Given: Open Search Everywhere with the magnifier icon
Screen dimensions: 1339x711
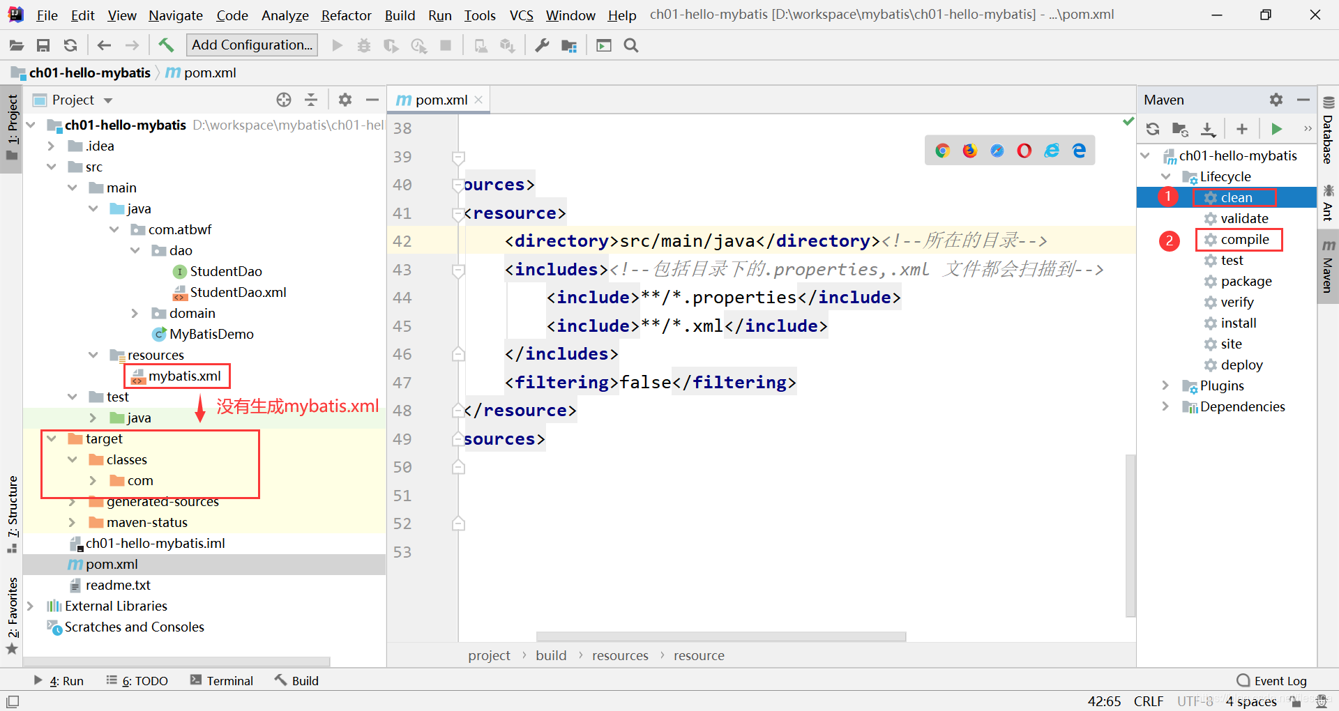Looking at the screenshot, I should [631, 45].
